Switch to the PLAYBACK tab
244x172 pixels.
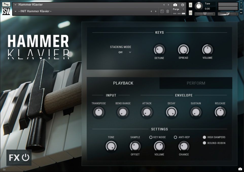[123, 83]
